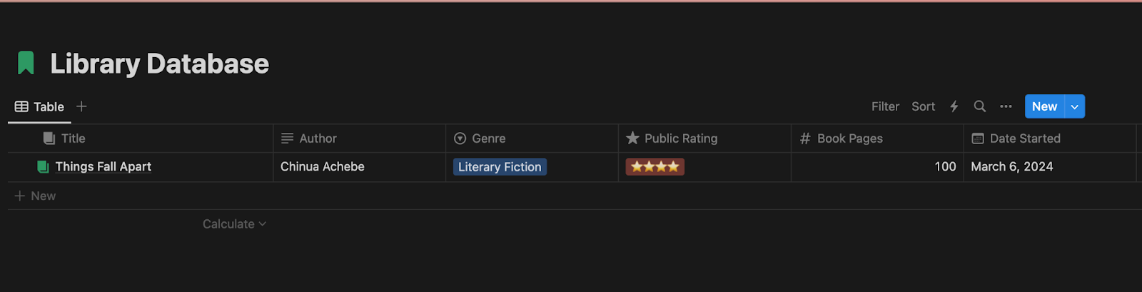The width and height of the screenshot is (1142, 292).
Task: Open the search magnifier in the toolbar
Action: pos(980,106)
